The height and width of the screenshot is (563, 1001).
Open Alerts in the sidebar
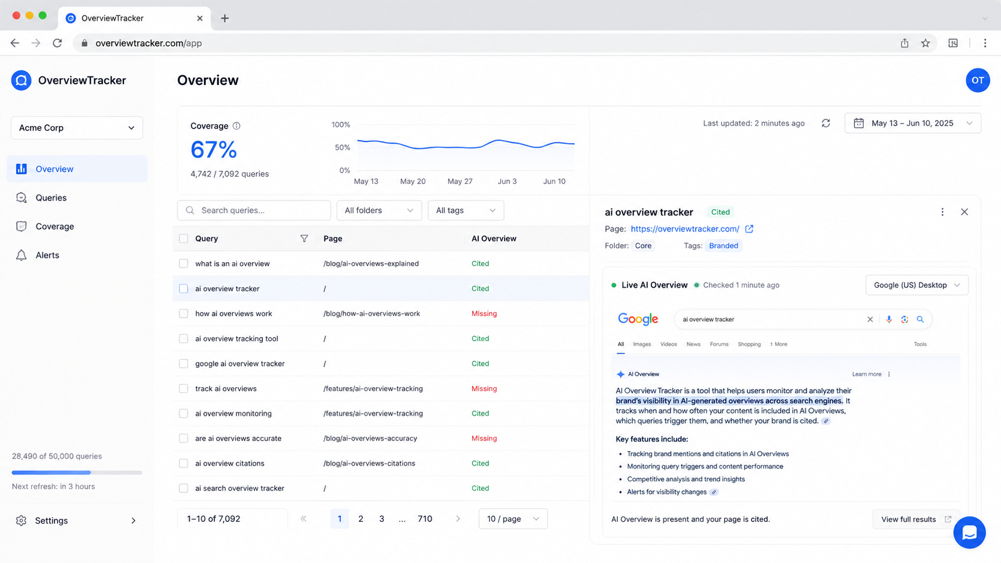click(x=77, y=255)
